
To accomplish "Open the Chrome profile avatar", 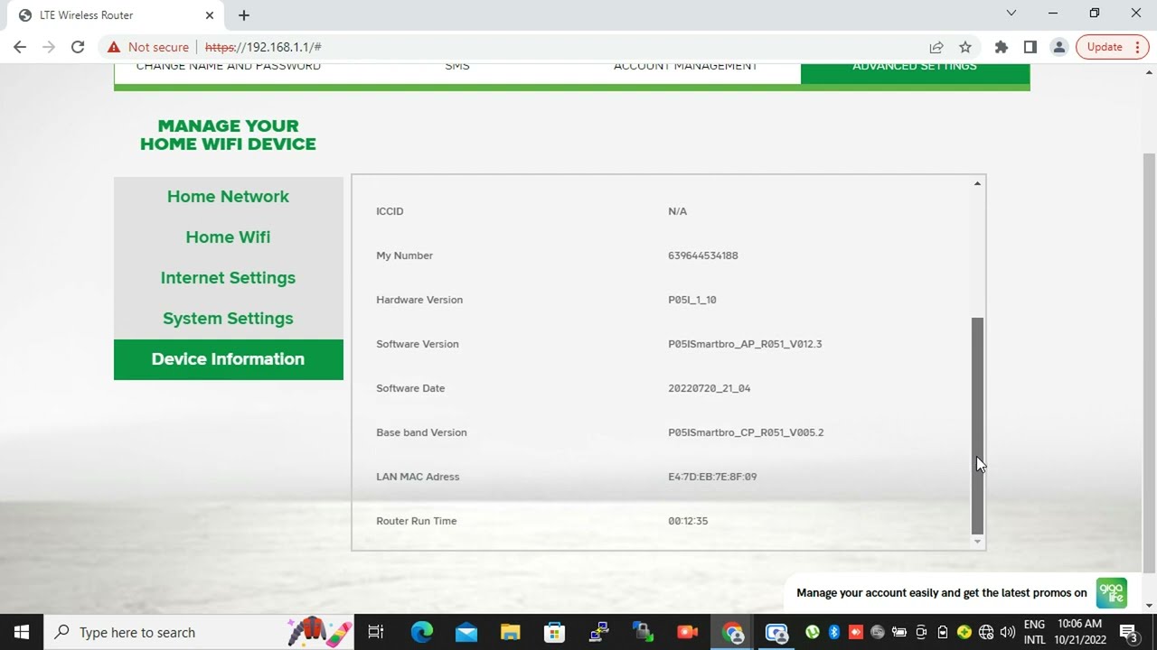I will coord(1058,47).
